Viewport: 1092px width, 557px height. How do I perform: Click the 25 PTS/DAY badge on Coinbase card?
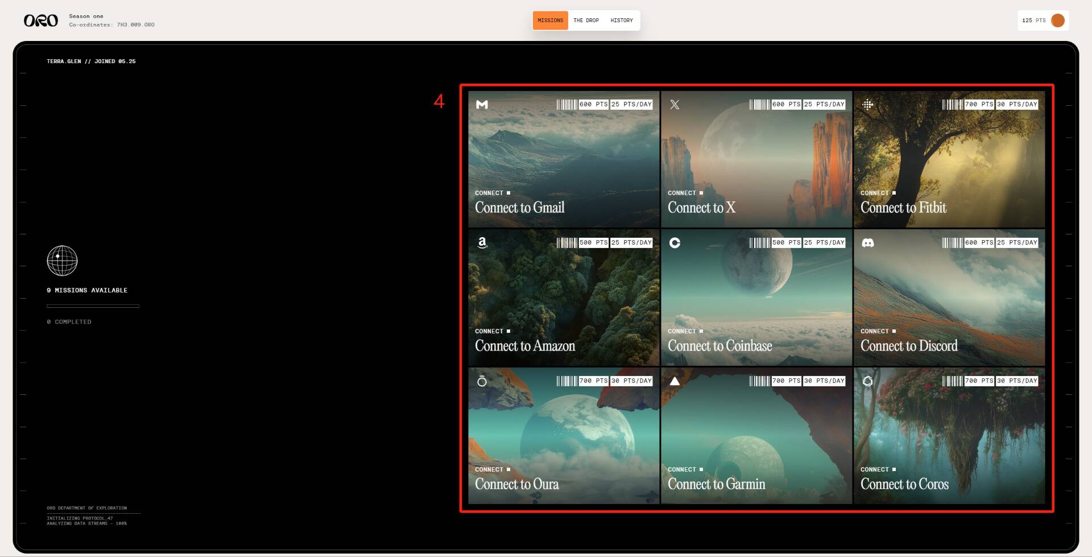point(824,243)
